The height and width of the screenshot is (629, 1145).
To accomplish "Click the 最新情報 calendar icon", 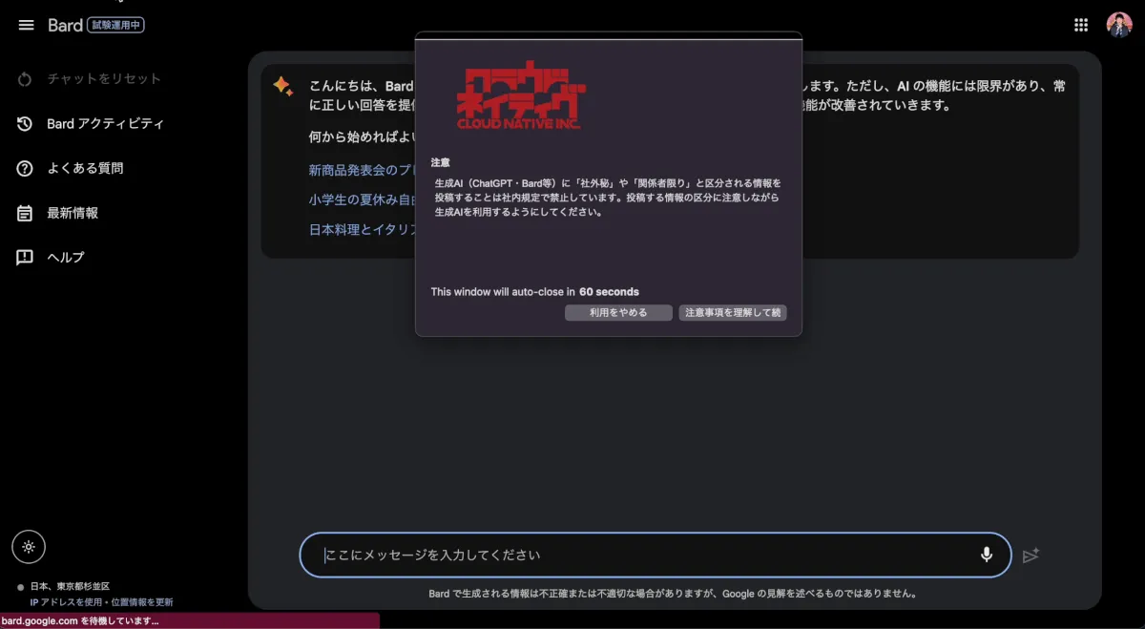I will point(26,213).
